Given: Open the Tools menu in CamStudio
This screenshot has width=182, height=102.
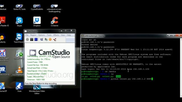Looking at the screenshot, I should (49, 35).
